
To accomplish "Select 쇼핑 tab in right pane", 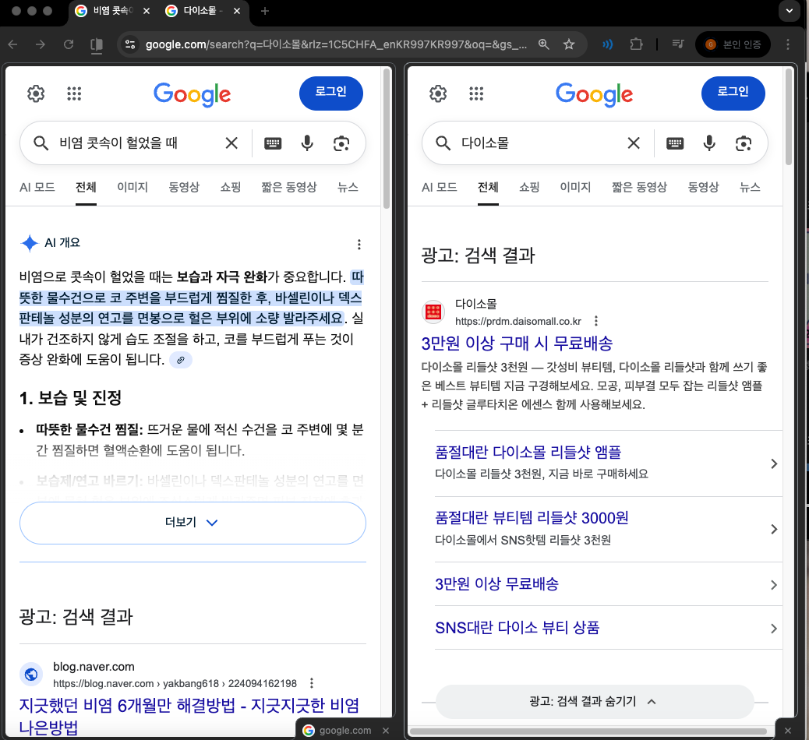I will (x=528, y=187).
